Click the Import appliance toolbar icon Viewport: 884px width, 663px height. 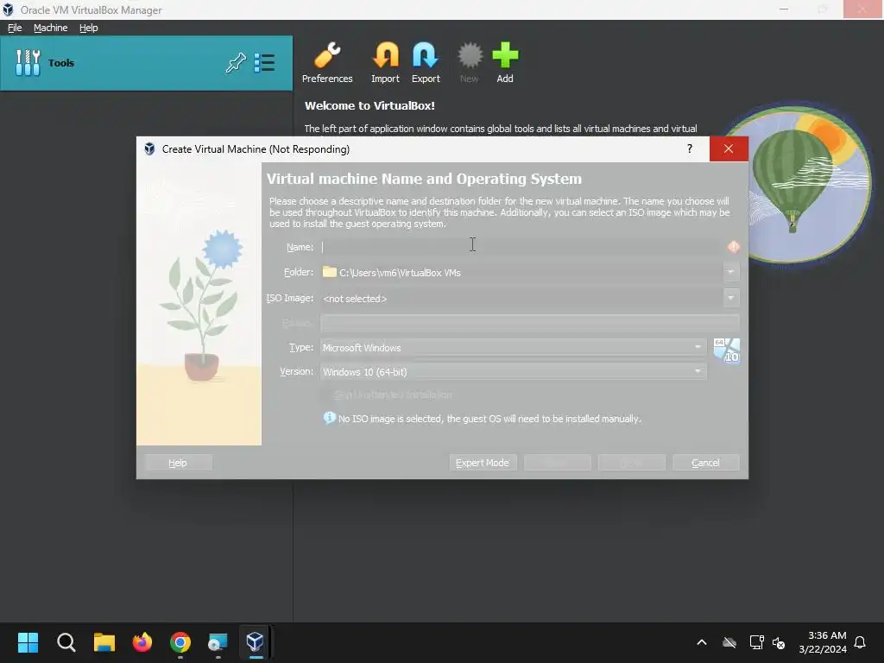(385, 62)
